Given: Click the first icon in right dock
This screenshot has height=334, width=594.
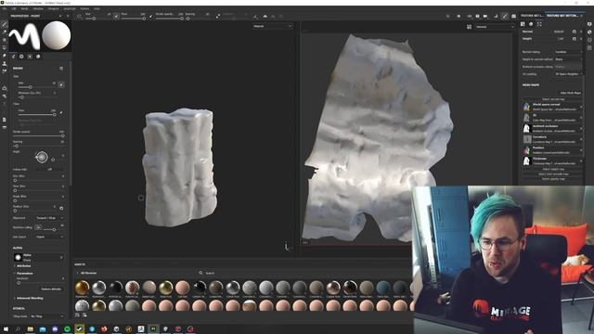Looking at the screenshot, I should [589, 24].
